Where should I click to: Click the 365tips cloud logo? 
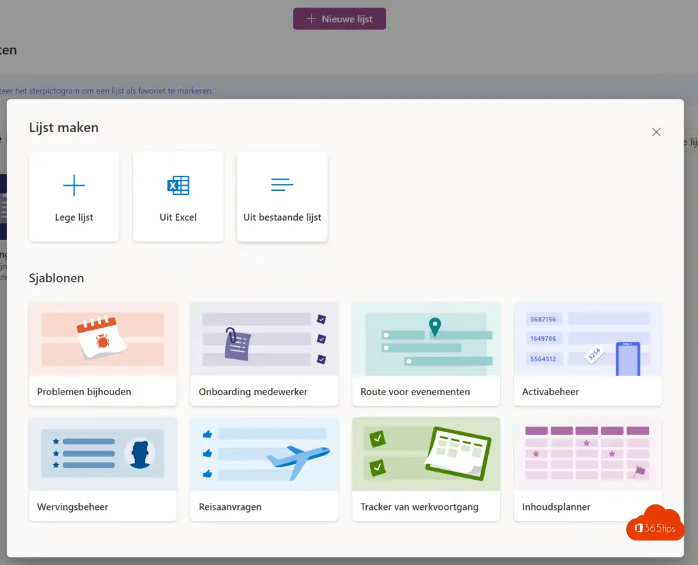point(654,523)
